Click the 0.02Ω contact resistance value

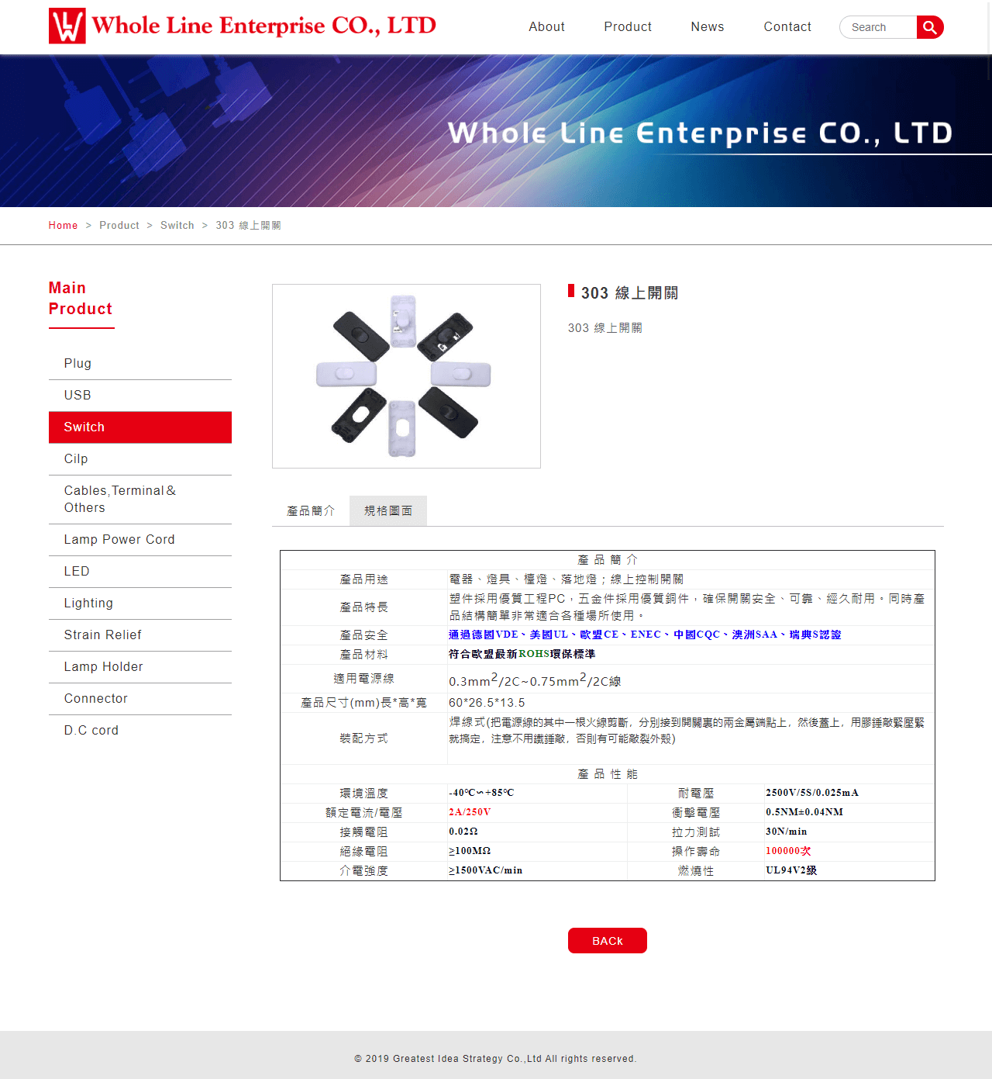pos(463,832)
